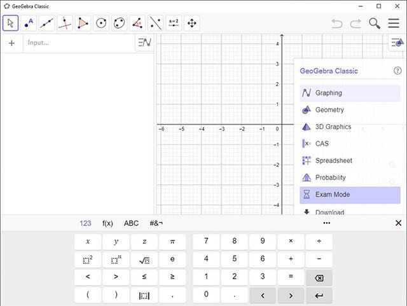Open the search magnifier
This screenshot has width=407, height=306.
coord(375,24)
